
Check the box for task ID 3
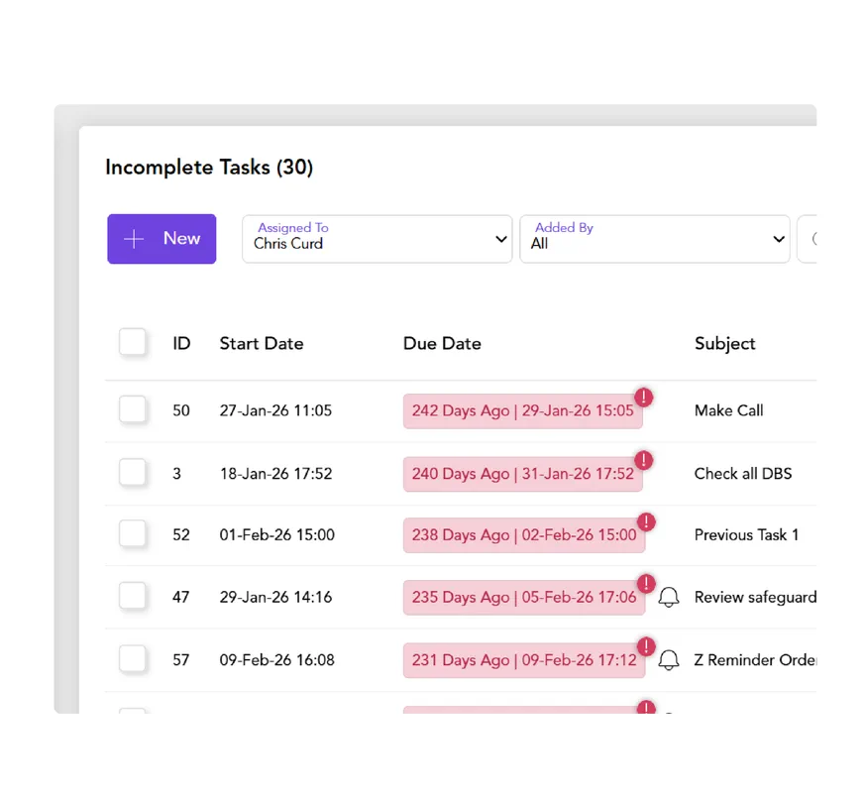click(133, 472)
